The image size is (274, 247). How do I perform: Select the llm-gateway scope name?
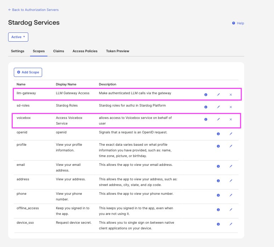coord(26,93)
